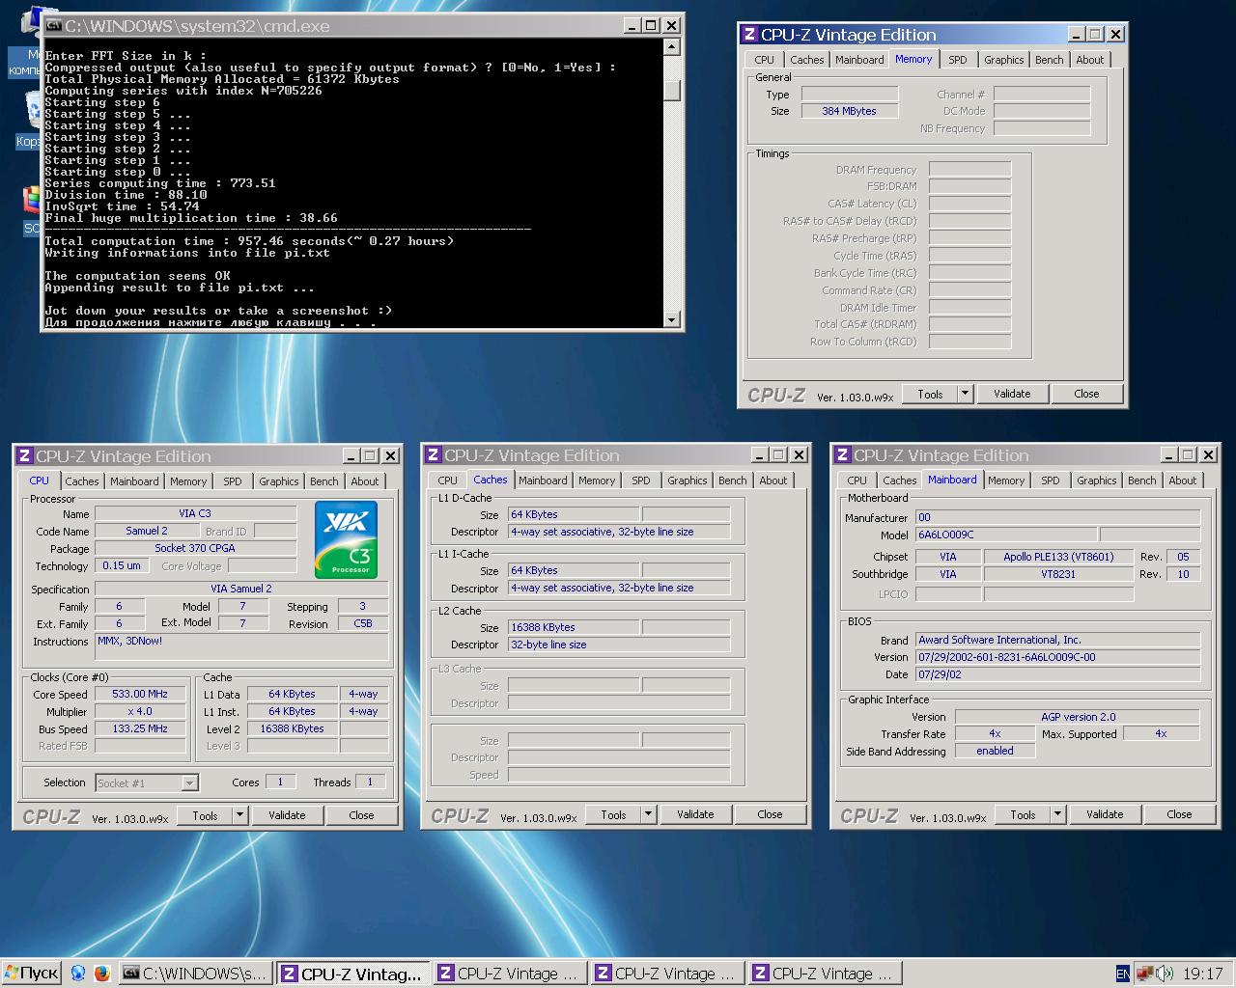Click the BIOS brand Award Software International, Inc.

click(1058, 640)
